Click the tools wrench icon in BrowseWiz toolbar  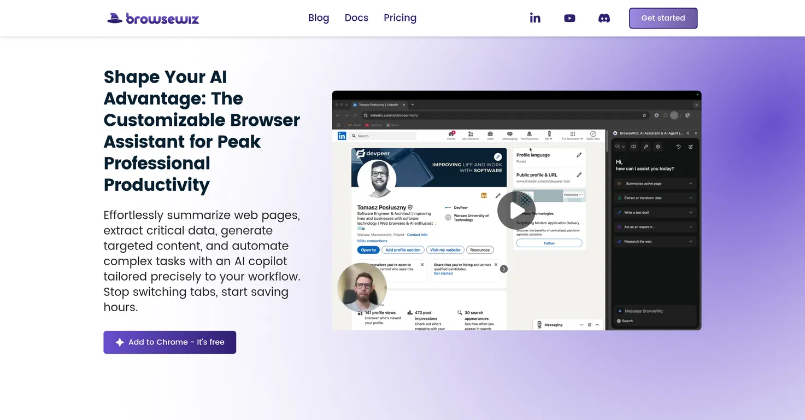coord(646,147)
